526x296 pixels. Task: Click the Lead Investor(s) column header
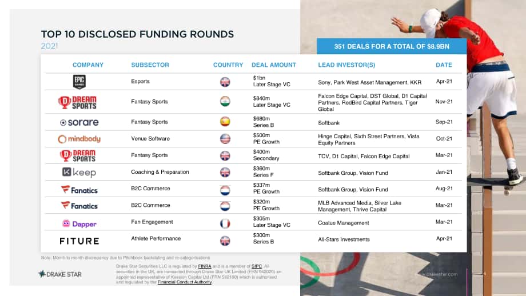point(346,65)
